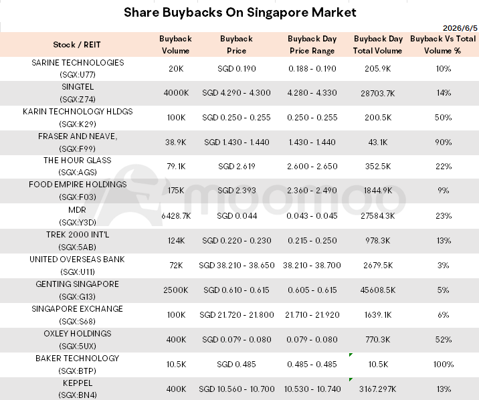Image resolution: width=479 pixels, height=400 pixels.
Task: Click the 'Buyback Volume' column header
Action: (175, 45)
